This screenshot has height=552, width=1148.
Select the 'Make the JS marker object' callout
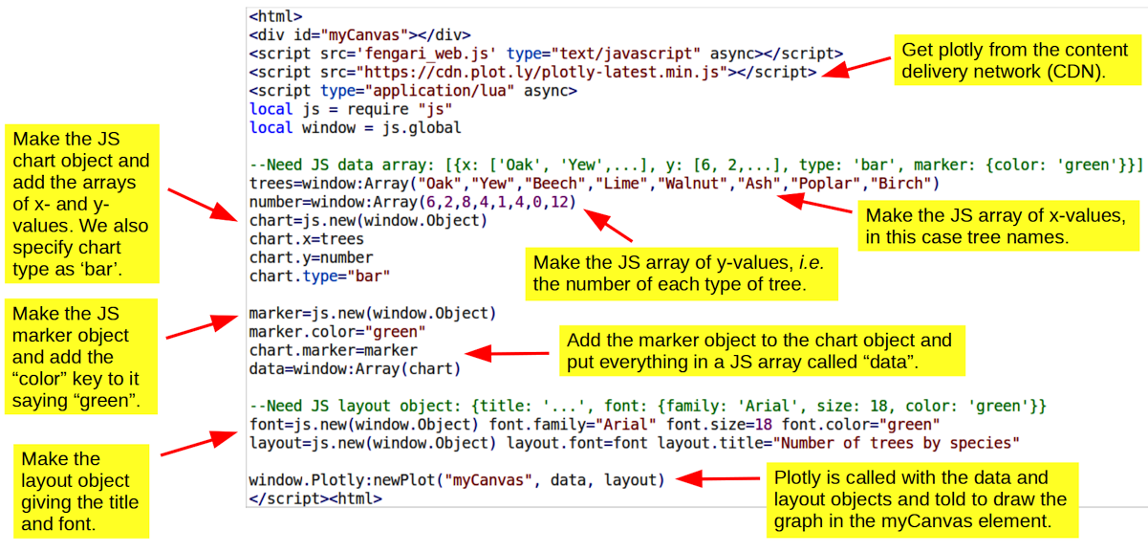[76, 356]
